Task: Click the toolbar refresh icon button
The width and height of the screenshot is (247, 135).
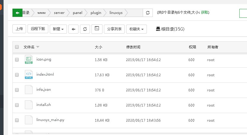Action: pyautogui.click(x=85, y=29)
